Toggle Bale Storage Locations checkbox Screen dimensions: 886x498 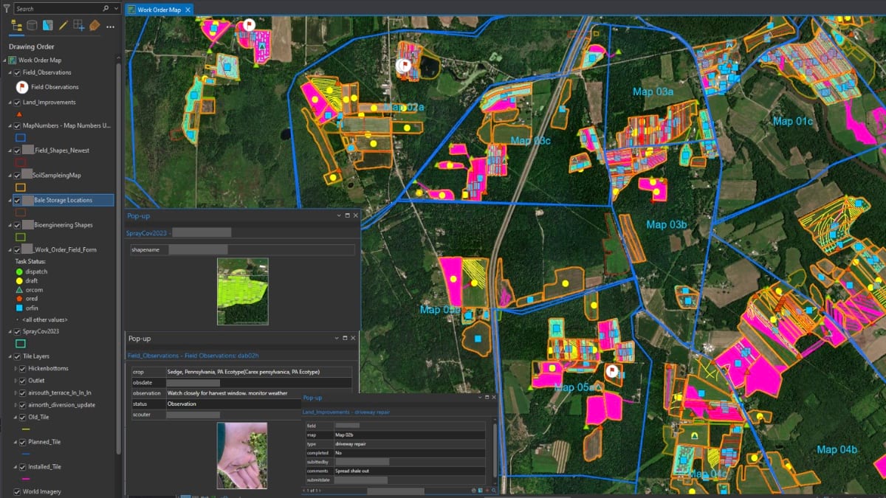[18, 200]
